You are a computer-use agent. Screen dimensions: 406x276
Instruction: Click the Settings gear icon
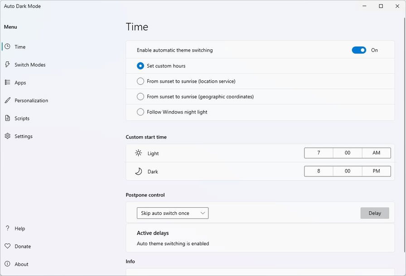7,136
